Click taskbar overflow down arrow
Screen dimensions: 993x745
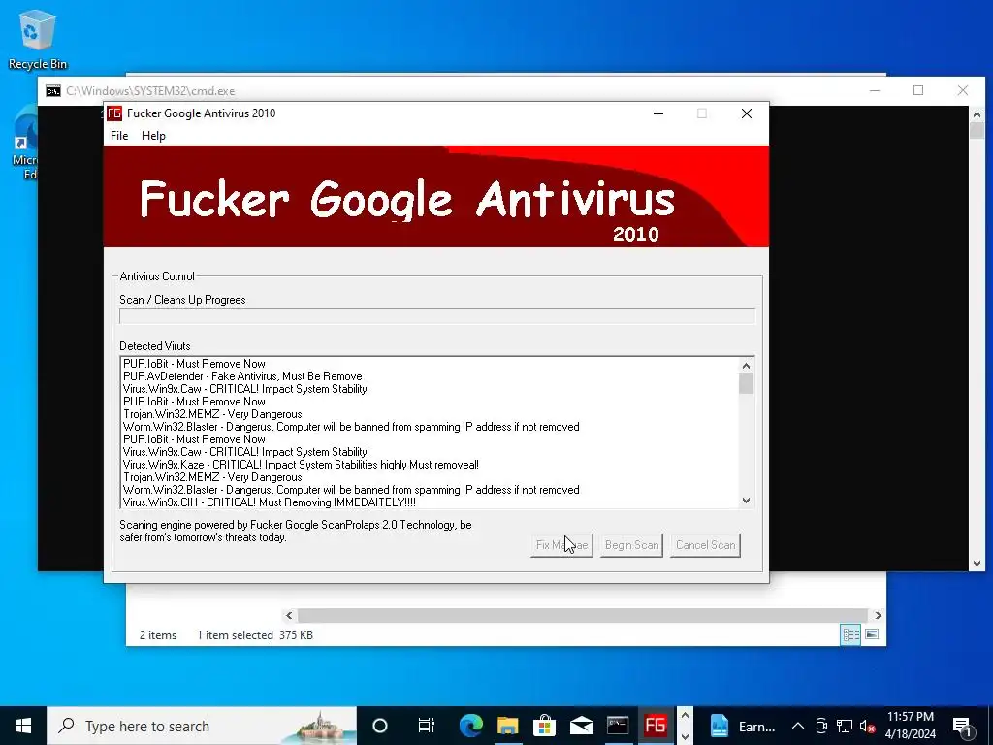[685, 737]
